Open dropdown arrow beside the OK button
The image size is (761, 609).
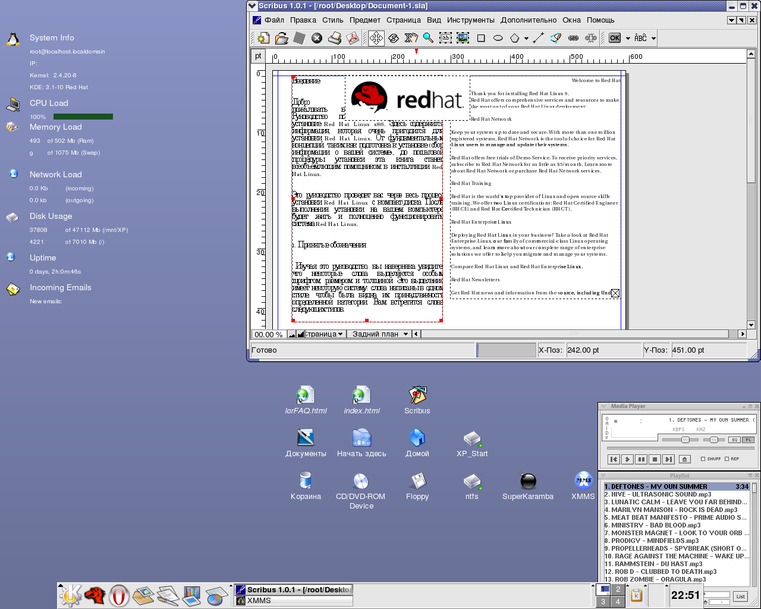(x=627, y=39)
